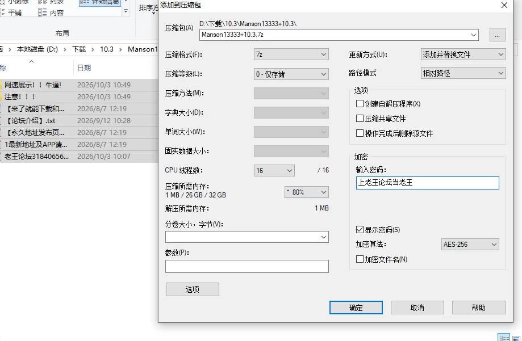This screenshot has width=522, height=341.
Task: Click the 2026/9/12 10:28 date cell
Action: (104, 121)
